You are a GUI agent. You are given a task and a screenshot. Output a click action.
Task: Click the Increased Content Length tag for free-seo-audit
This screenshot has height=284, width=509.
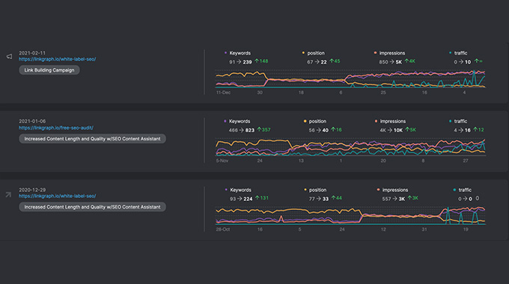[x=92, y=139]
